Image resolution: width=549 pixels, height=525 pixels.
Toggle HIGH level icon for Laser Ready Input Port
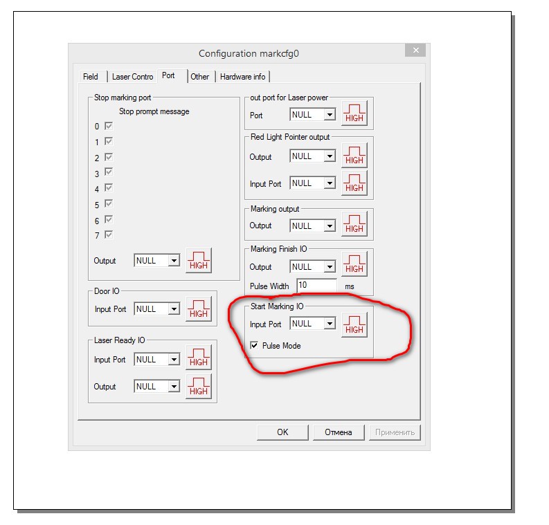(198, 359)
